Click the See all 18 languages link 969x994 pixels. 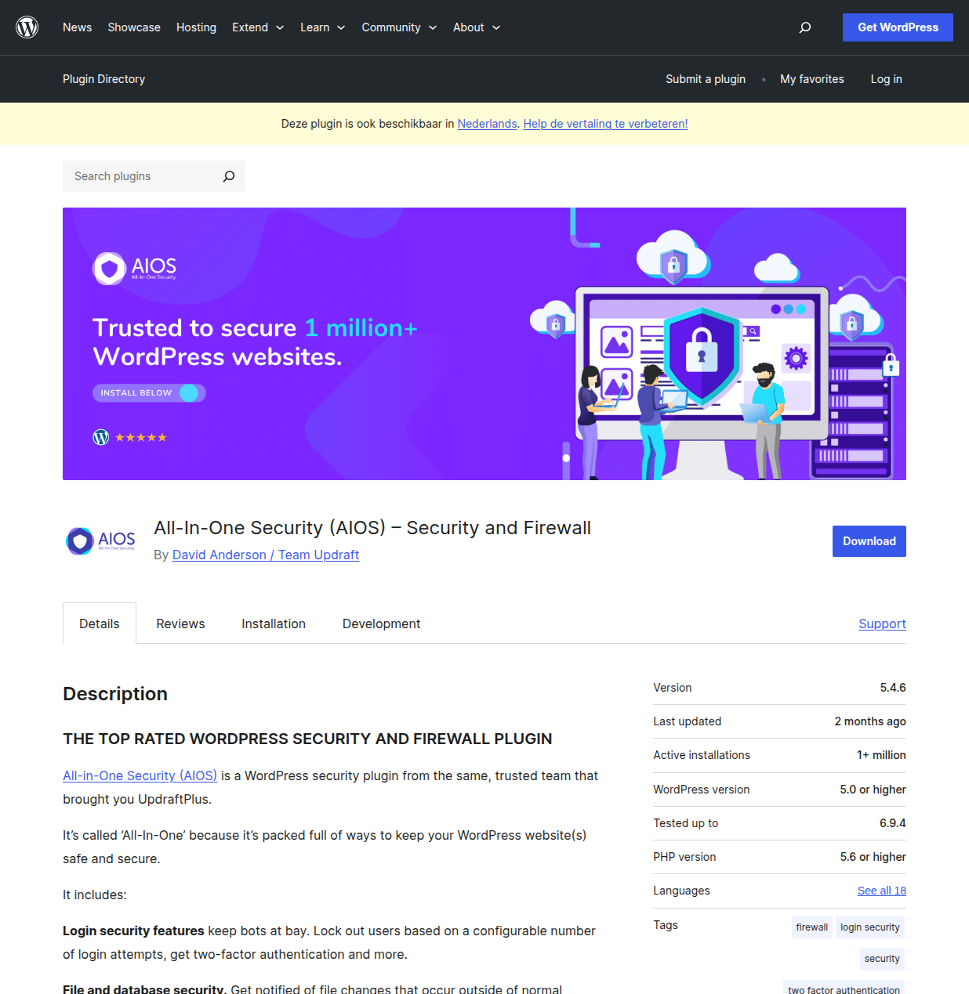click(881, 891)
